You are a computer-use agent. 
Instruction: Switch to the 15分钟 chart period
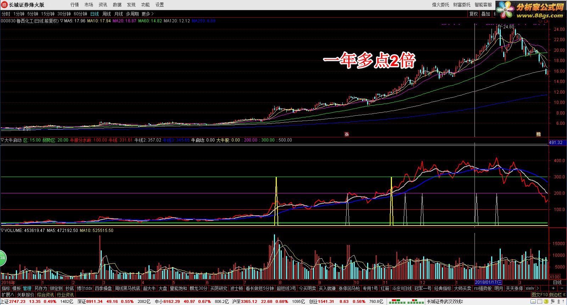click(x=48, y=14)
